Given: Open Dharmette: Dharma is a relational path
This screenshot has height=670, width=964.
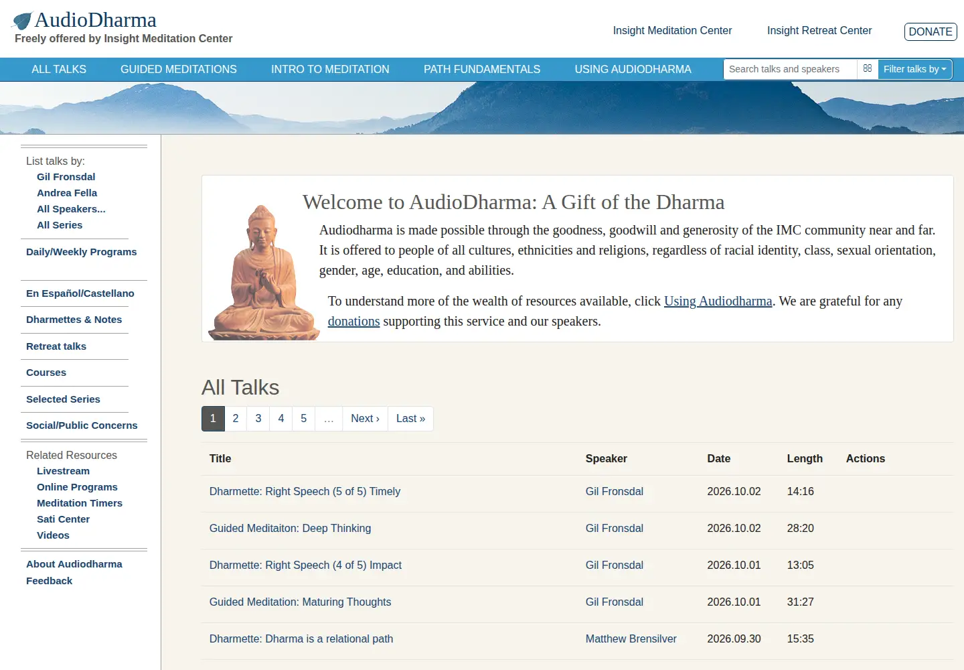Looking at the screenshot, I should pos(301,639).
